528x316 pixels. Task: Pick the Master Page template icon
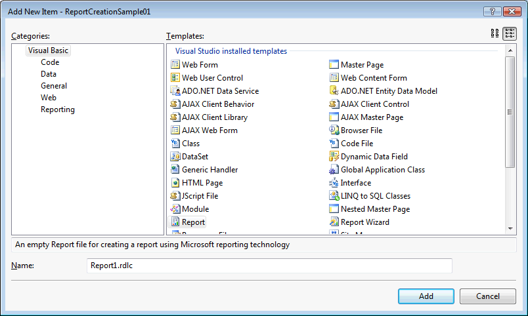coord(334,65)
